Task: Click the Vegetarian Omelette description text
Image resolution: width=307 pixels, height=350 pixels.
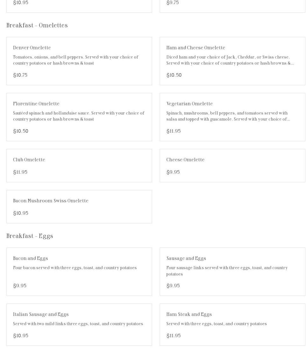Action: click(x=228, y=116)
